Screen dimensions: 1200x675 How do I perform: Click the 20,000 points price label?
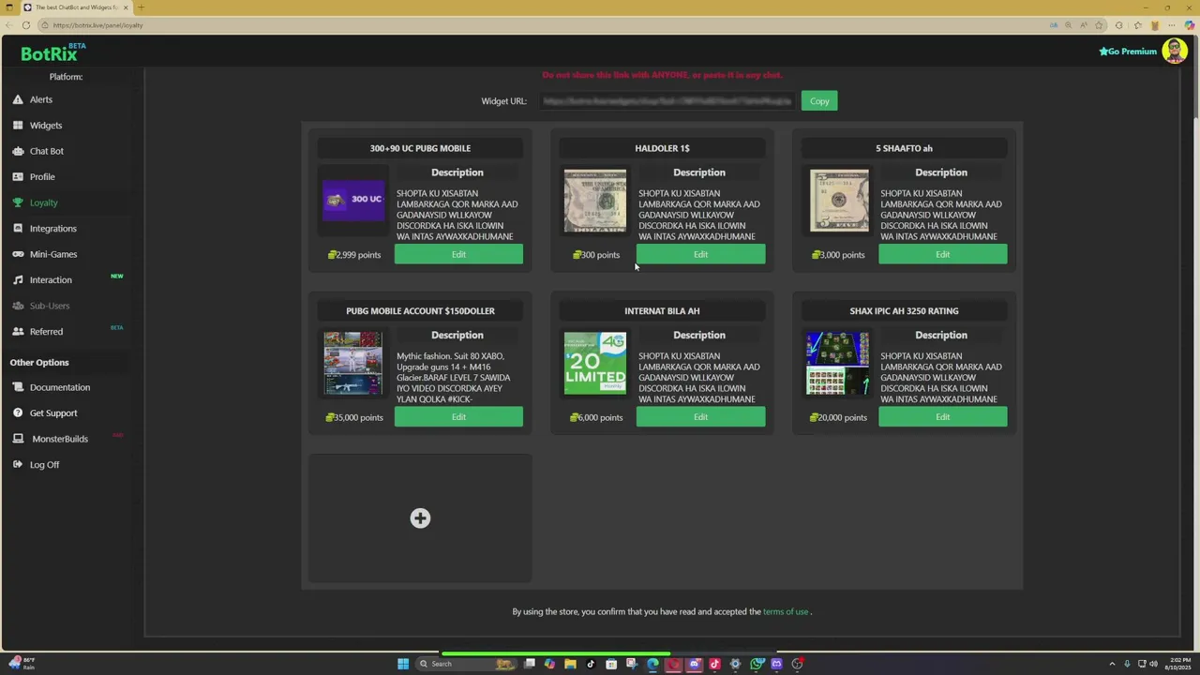(x=839, y=417)
